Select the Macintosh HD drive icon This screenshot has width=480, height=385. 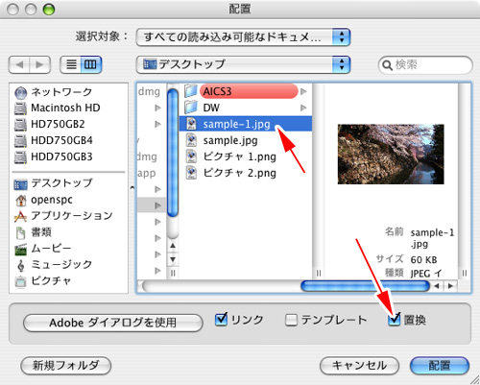tap(20, 108)
